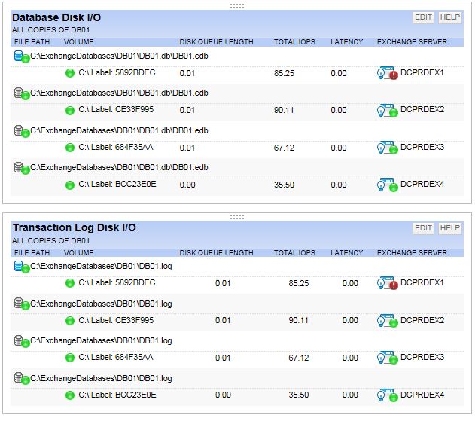Open DCPRDEX1 server link in Database Disk I/O
Screen dimensions: 475x421
(x=422, y=72)
